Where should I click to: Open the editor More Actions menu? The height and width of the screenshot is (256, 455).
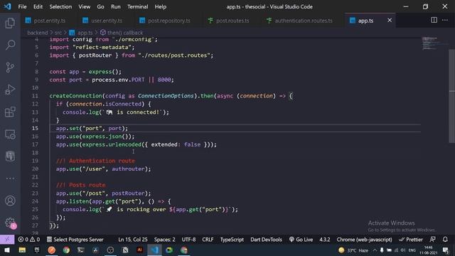pos(445,20)
